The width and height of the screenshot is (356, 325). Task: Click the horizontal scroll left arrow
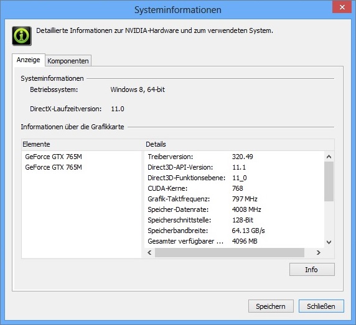point(149,252)
